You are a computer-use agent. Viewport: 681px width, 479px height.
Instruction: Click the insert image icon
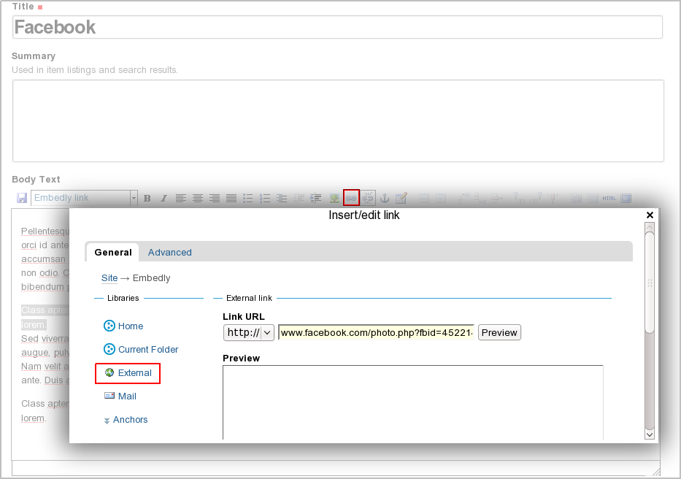tap(334, 198)
